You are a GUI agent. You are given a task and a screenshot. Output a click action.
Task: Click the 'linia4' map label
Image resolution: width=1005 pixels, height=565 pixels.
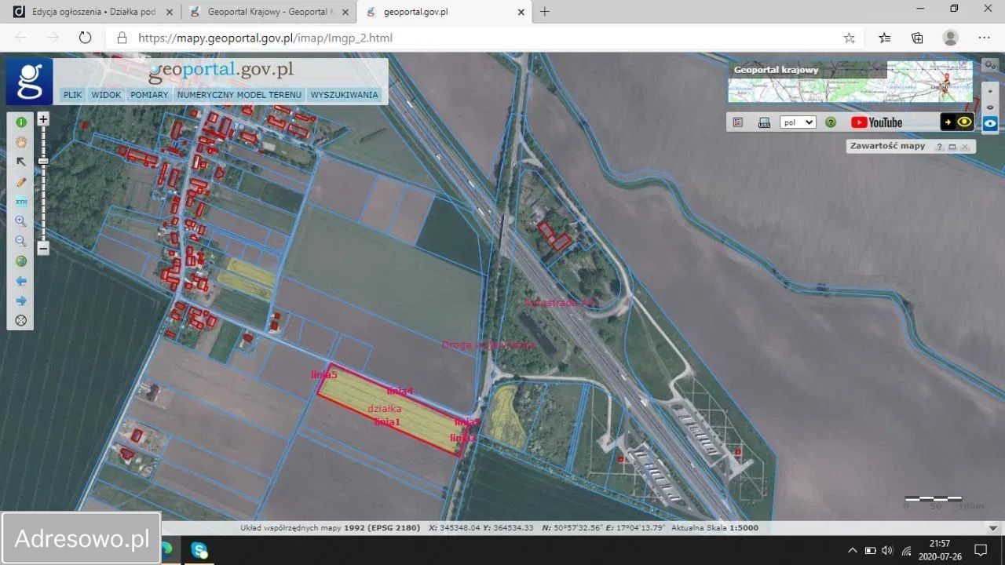coord(400,391)
